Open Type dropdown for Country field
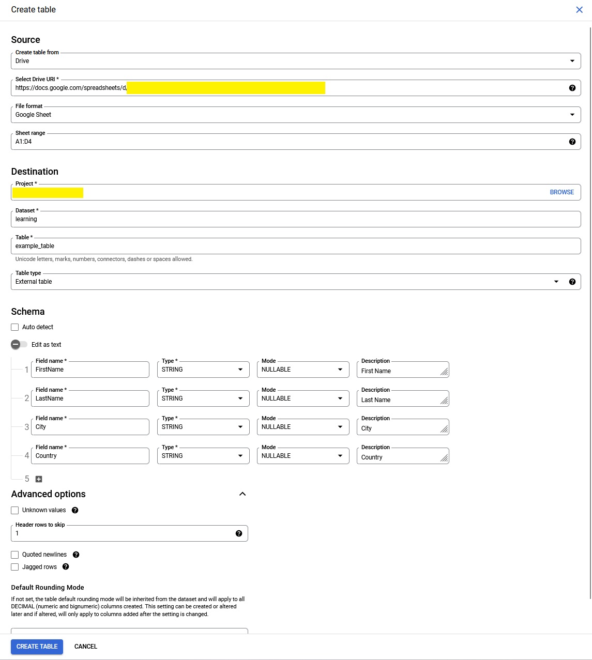Viewport: 592px width, 660px height. [203, 456]
